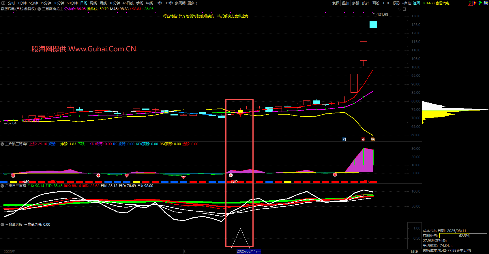Click the 财 finance marker icon
489x254 pixels.
tap(344, 139)
